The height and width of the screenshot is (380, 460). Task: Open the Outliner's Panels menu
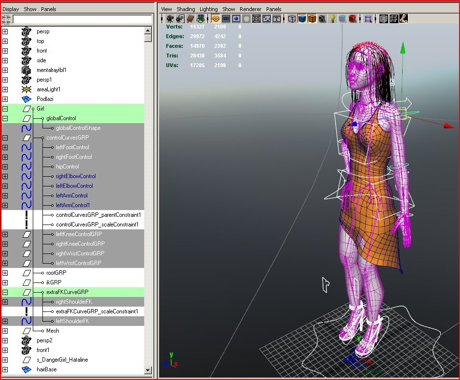48,9
